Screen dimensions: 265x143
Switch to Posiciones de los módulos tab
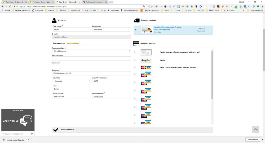[x=42, y=2]
